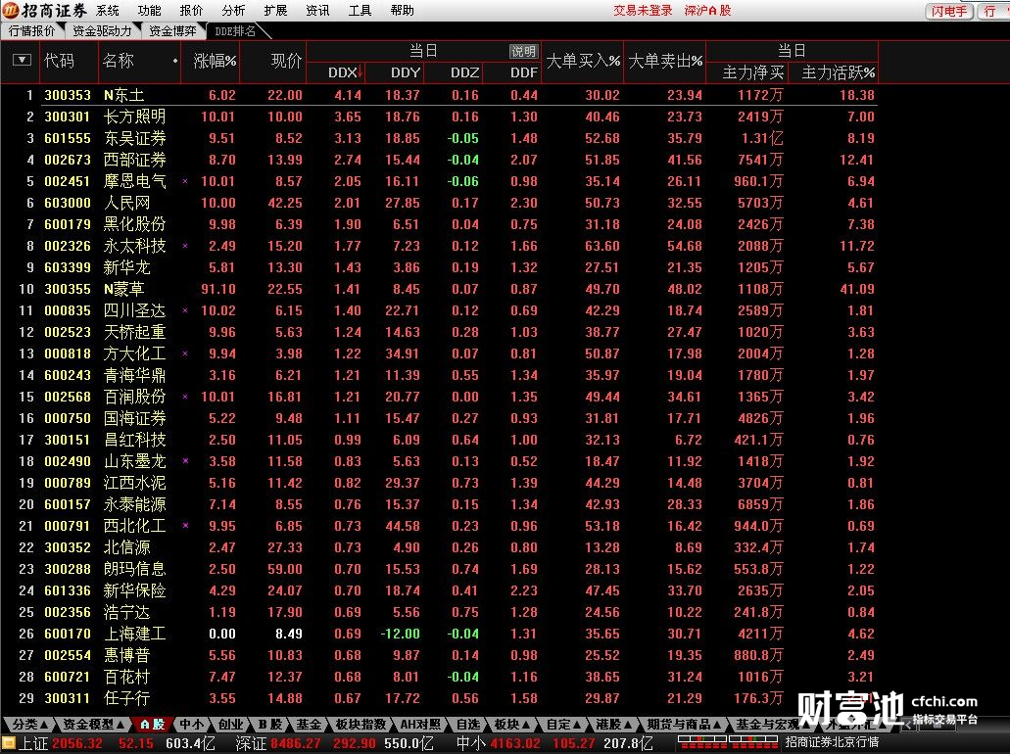Switch to the 基金 bottom tab
Screen dimensions: 1010x754
[310, 725]
